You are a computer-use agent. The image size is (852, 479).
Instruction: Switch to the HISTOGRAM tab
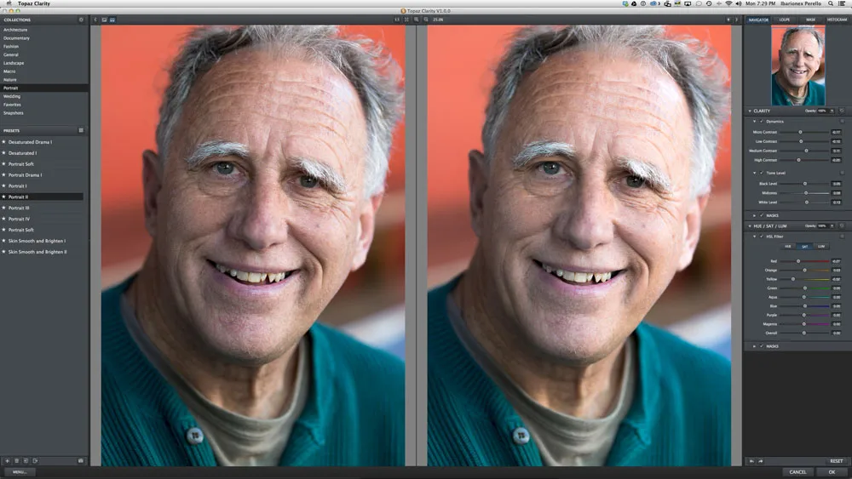coord(837,20)
